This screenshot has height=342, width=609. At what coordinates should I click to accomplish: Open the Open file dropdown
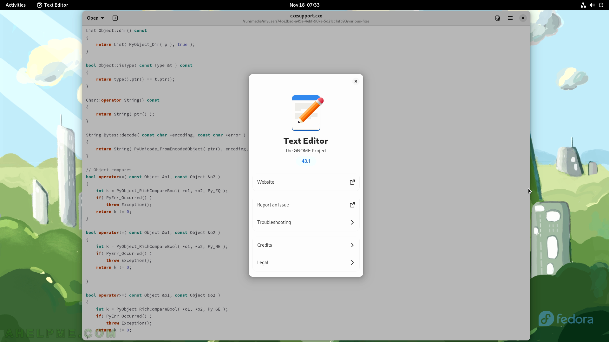click(95, 18)
